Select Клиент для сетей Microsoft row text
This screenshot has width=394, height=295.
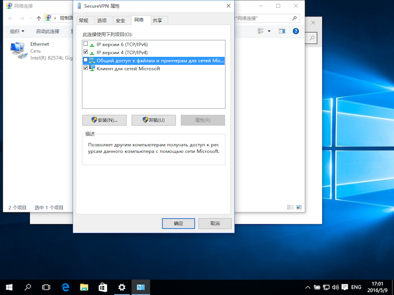pyautogui.click(x=128, y=68)
